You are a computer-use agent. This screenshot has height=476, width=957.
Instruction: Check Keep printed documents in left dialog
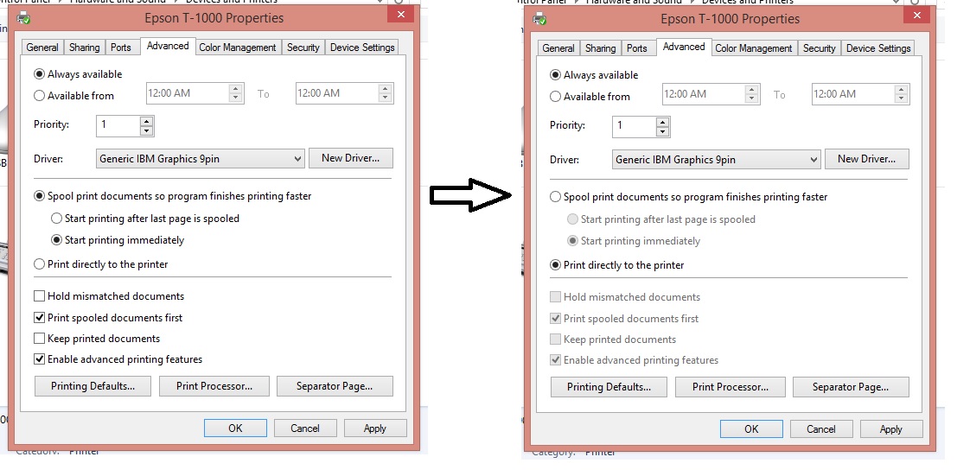[39, 338]
